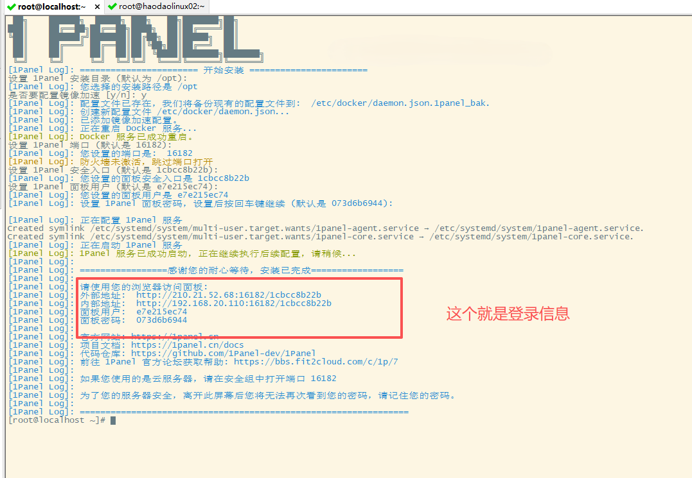Click the 开始安装 header line
Image resolution: width=692 pixels, height=478 pixels.
point(224,70)
